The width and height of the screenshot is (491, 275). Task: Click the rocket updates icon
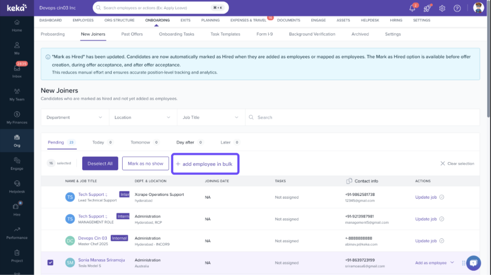427,8
